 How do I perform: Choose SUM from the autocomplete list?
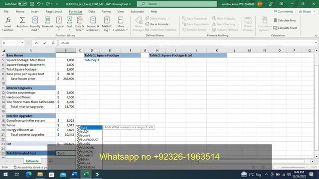click(89, 127)
